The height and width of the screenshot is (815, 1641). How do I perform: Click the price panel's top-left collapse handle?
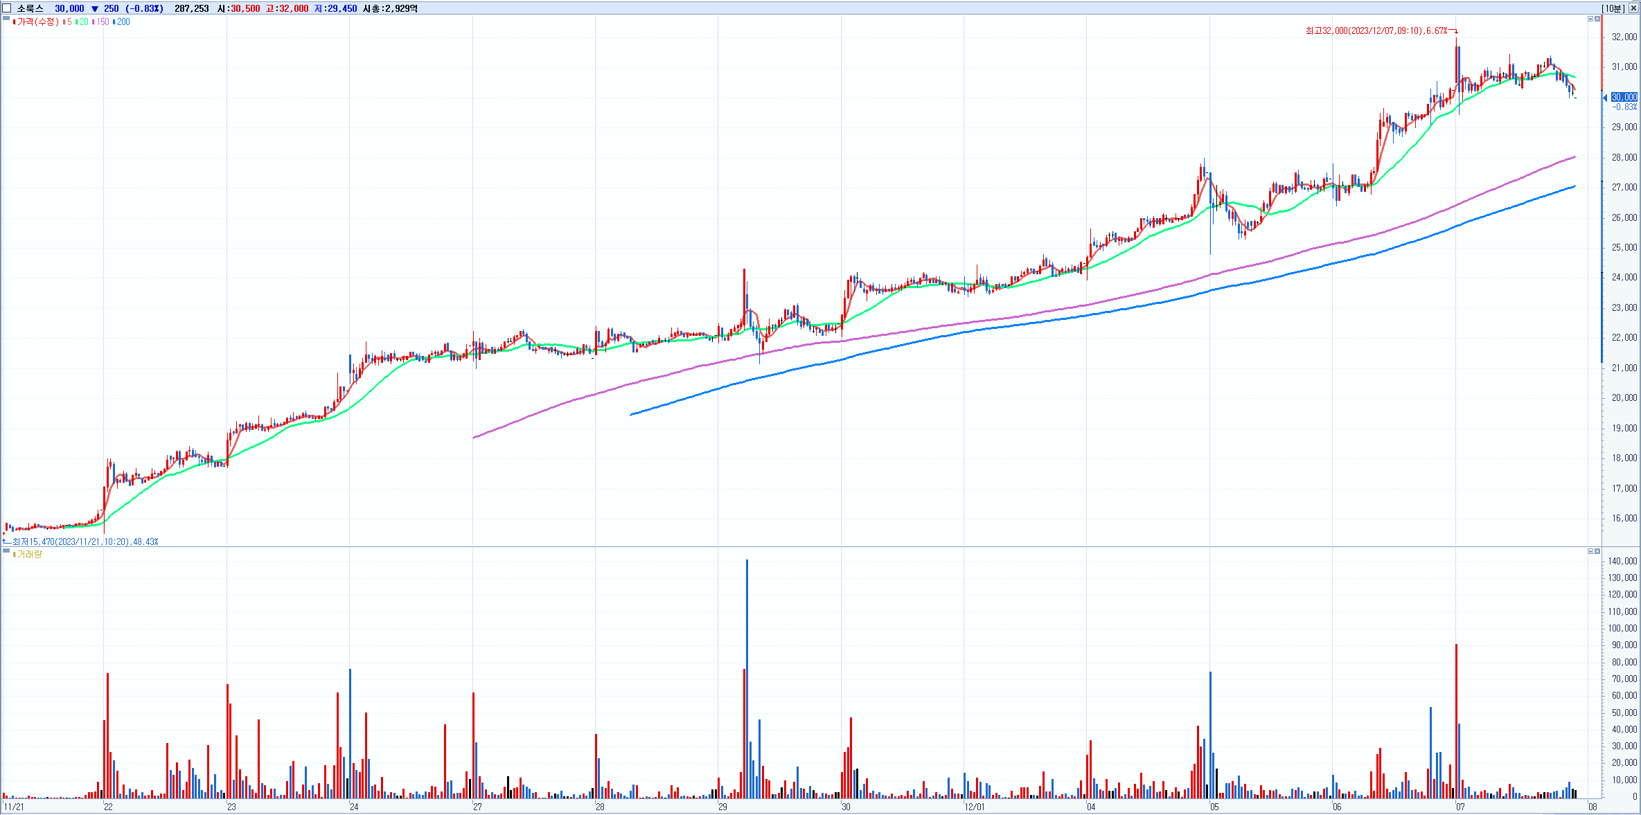[6, 19]
